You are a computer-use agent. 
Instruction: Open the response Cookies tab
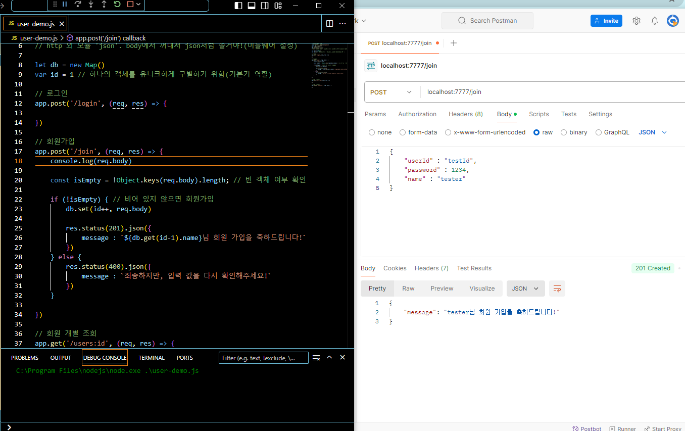point(395,268)
